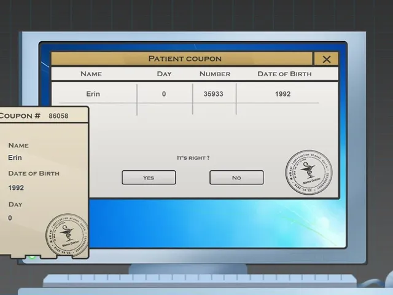Close the Patient Coupon window
The image size is (393, 295).
pos(326,59)
